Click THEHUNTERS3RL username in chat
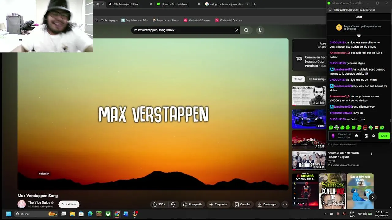This screenshot has height=220, width=392. point(341,113)
